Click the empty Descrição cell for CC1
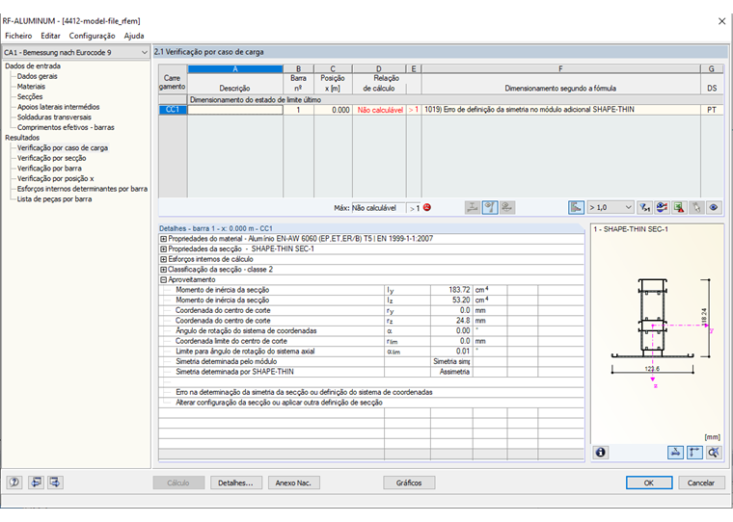The height and width of the screenshot is (522, 733). (235, 110)
